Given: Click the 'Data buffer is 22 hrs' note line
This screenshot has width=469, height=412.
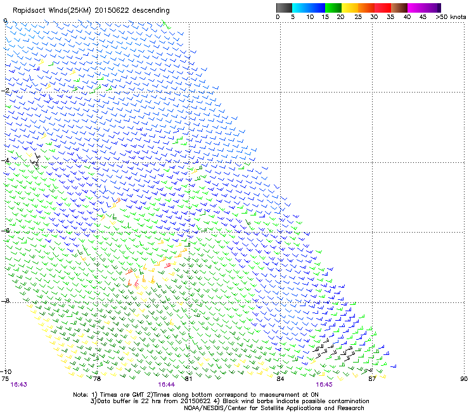Looking at the screenshot, I should (x=229, y=401).
